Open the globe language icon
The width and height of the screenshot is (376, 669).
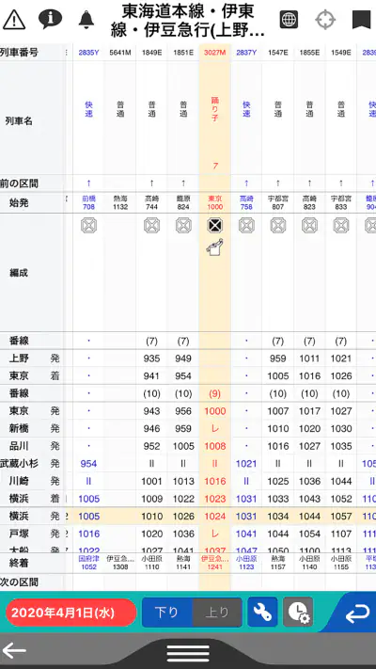[289, 20]
